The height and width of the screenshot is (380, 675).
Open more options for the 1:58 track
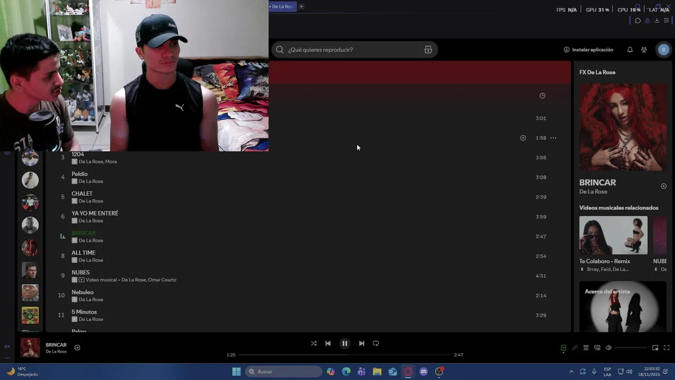pyautogui.click(x=553, y=138)
